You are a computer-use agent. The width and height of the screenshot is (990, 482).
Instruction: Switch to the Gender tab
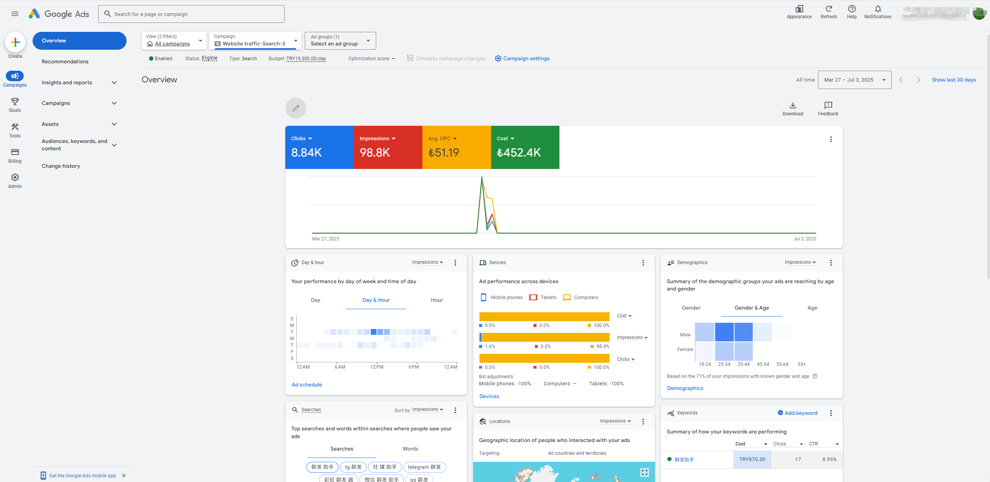[x=691, y=308]
